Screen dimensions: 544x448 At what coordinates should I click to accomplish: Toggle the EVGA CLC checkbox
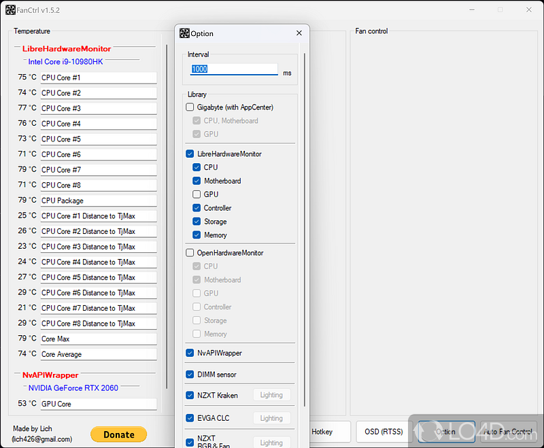coord(190,418)
